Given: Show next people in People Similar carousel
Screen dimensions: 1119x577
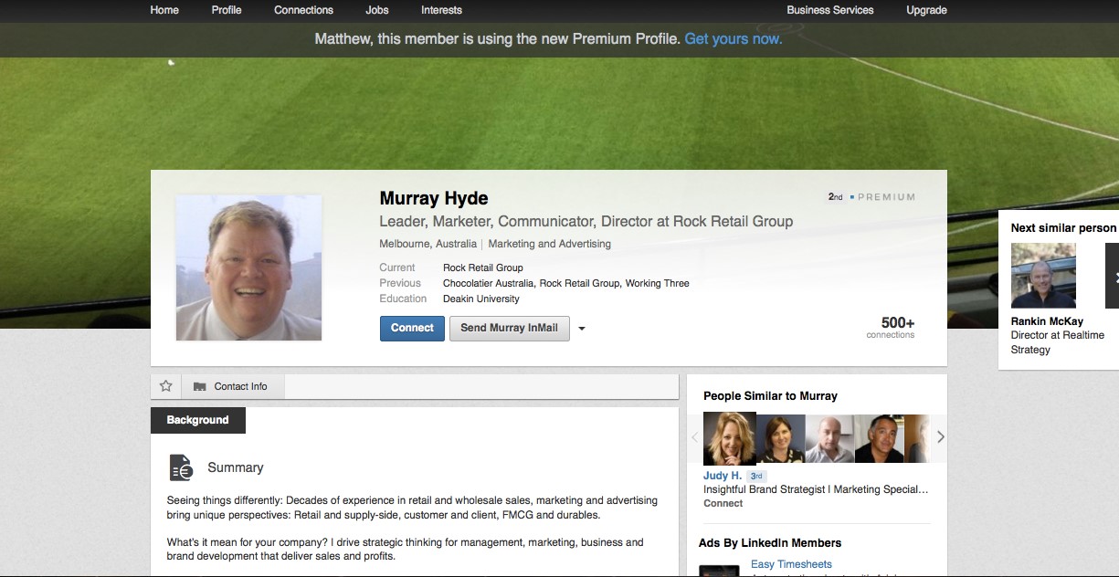Looking at the screenshot, I should click(x=940, y=437).
